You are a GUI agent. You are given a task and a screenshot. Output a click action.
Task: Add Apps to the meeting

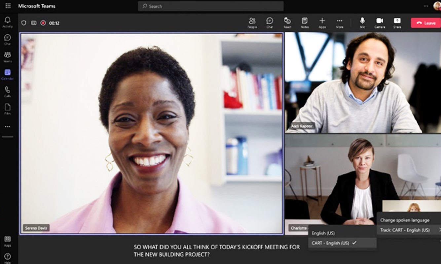click(x=322, y=22)
